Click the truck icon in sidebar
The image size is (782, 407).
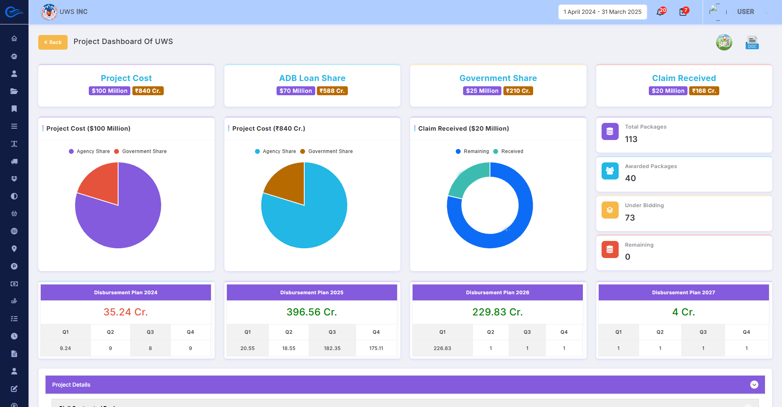[14, 161]
